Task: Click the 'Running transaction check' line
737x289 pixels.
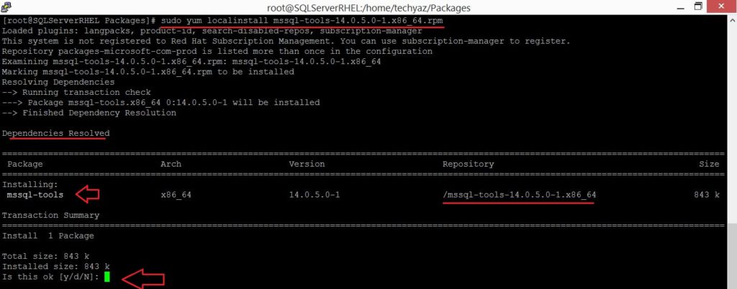Action: pos(76,93)
